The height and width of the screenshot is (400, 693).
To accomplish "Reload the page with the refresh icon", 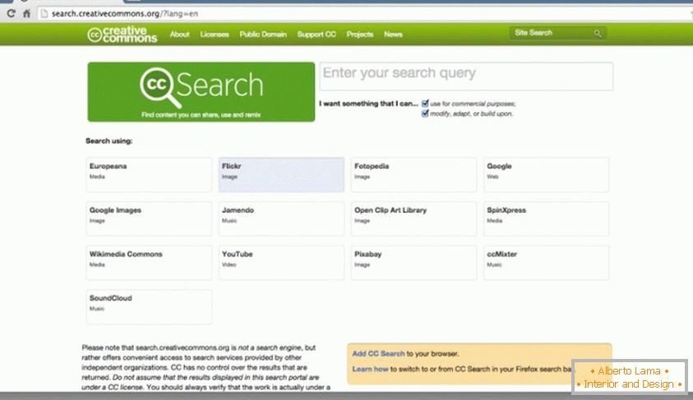I will point(11,14).
